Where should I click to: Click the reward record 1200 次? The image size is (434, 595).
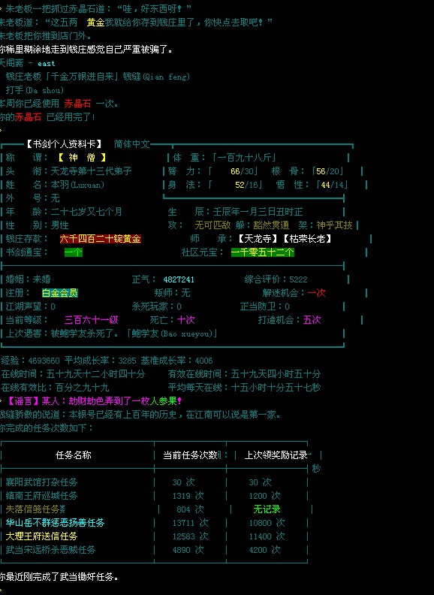pyautogui.click(x=264, y=496)
